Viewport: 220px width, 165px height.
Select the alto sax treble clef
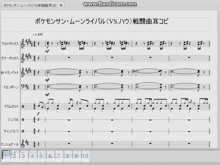point(23,44)
